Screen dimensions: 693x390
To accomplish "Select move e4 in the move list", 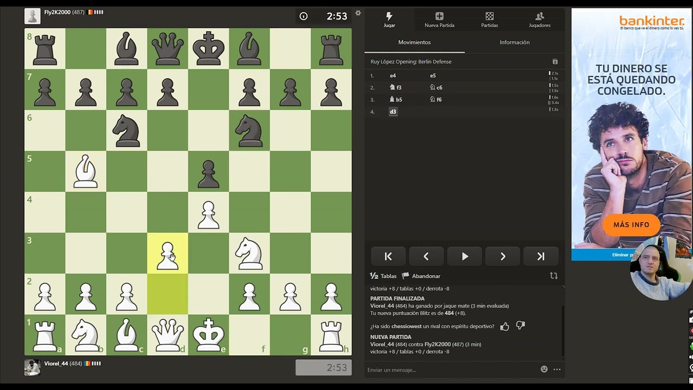I will (393, 76).
